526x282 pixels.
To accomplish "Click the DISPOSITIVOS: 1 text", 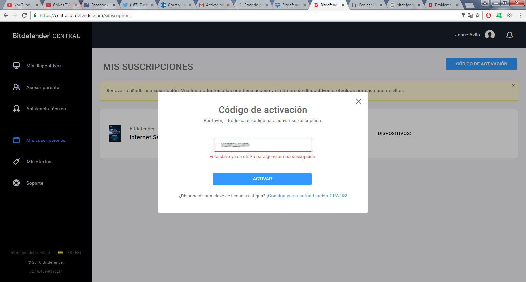I will 396,133.
